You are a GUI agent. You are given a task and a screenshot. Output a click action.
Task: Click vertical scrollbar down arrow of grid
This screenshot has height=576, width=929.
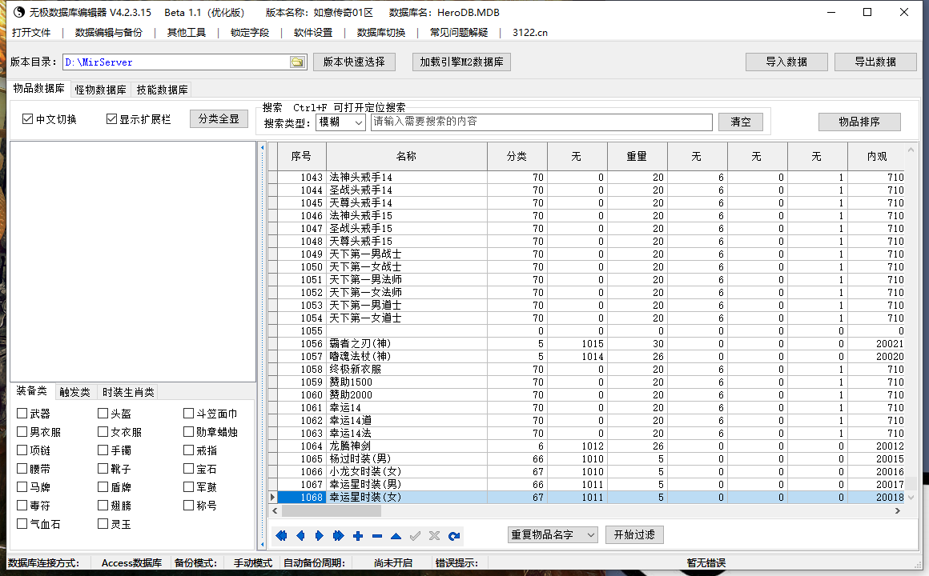click(911, 498)
